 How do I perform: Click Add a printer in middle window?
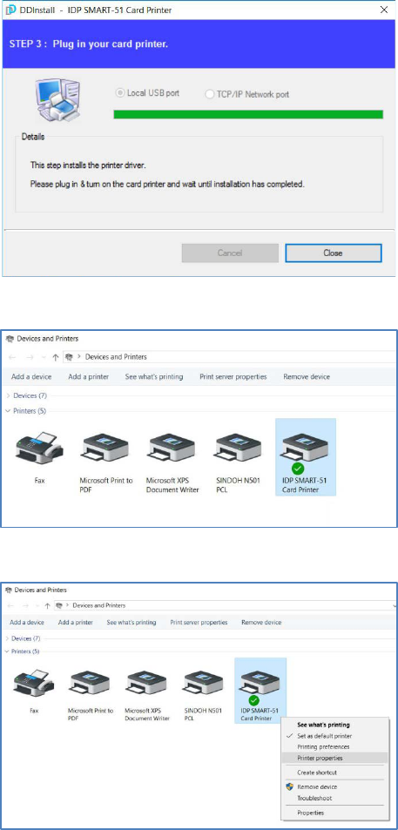click(x=88, y=377)
